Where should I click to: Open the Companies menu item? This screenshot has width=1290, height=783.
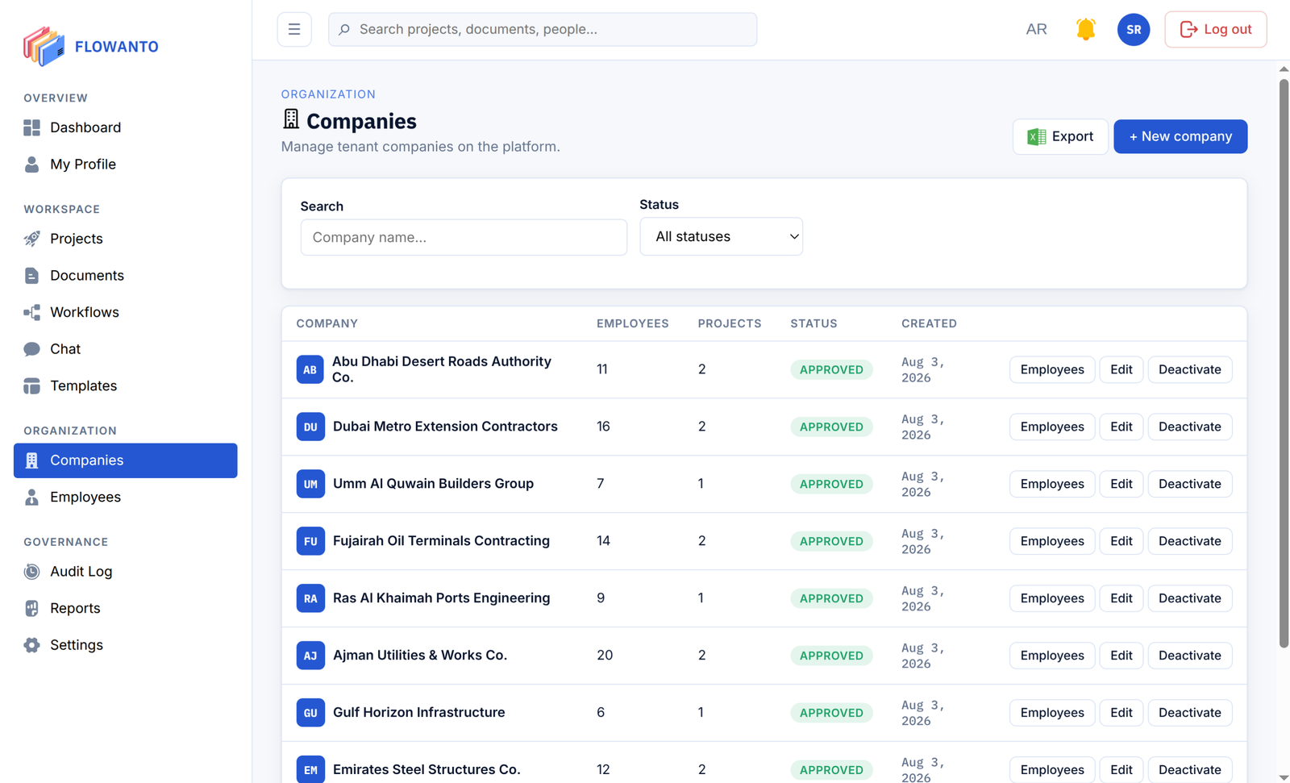click(126, 460)
